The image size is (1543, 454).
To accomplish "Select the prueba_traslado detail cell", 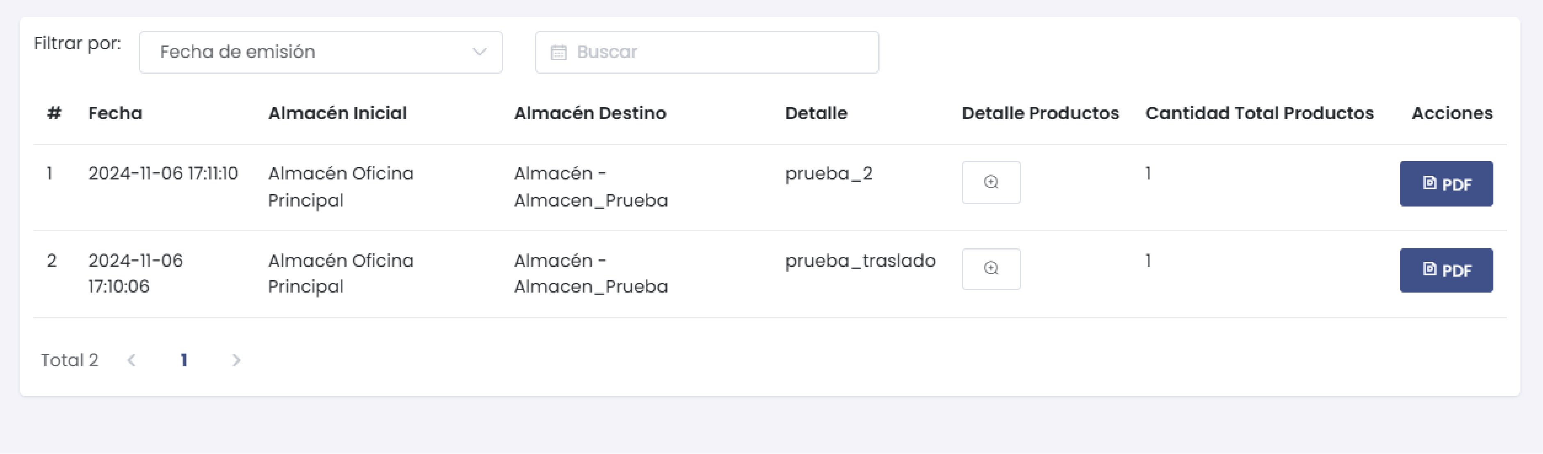I will [859, 261].
